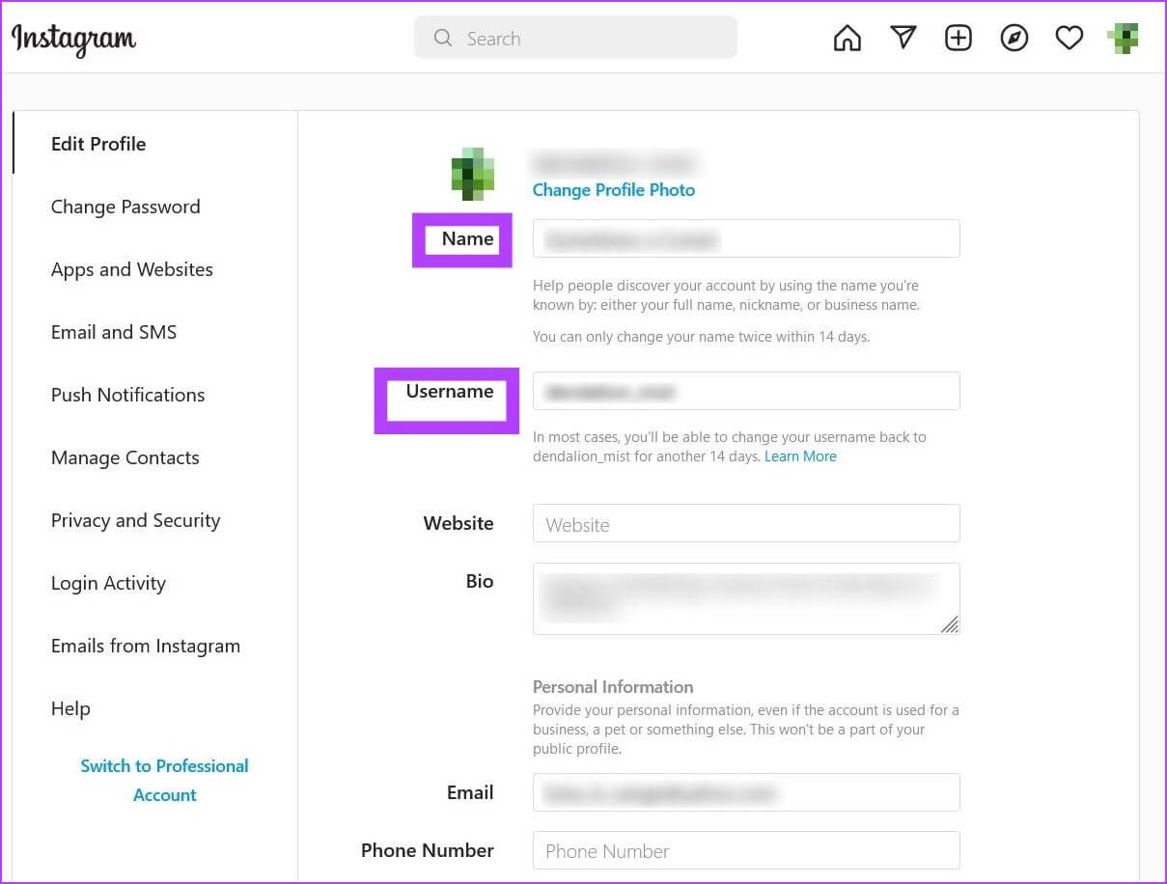Click the Personal Information heading
Image resolution: width=1167 pixels, height=884 pixels.
pyautogui.click(x=613, y=687)
